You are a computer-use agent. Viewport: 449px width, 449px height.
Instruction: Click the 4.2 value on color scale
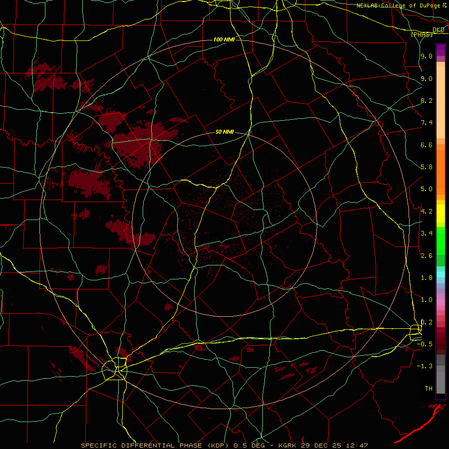pyautogui.click(x=427, y=212)
